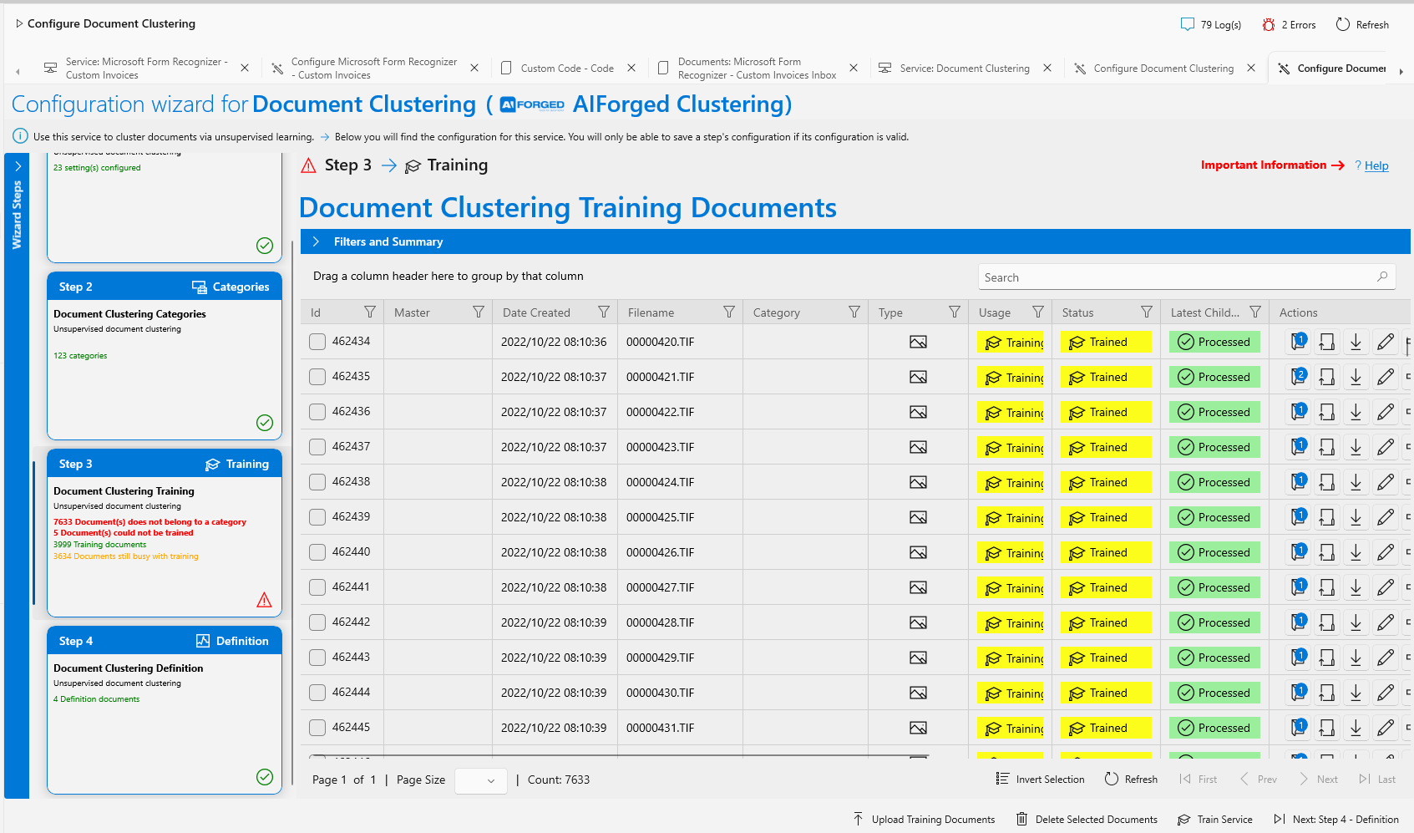Check the checkbox for document 462434
The width and height of the screenshot is (1414, 833).
click(x=317, y=342)
